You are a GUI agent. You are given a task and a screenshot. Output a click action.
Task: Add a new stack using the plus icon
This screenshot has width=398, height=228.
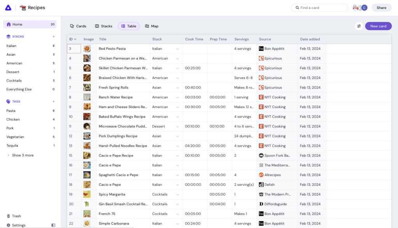tap(53, 37)
